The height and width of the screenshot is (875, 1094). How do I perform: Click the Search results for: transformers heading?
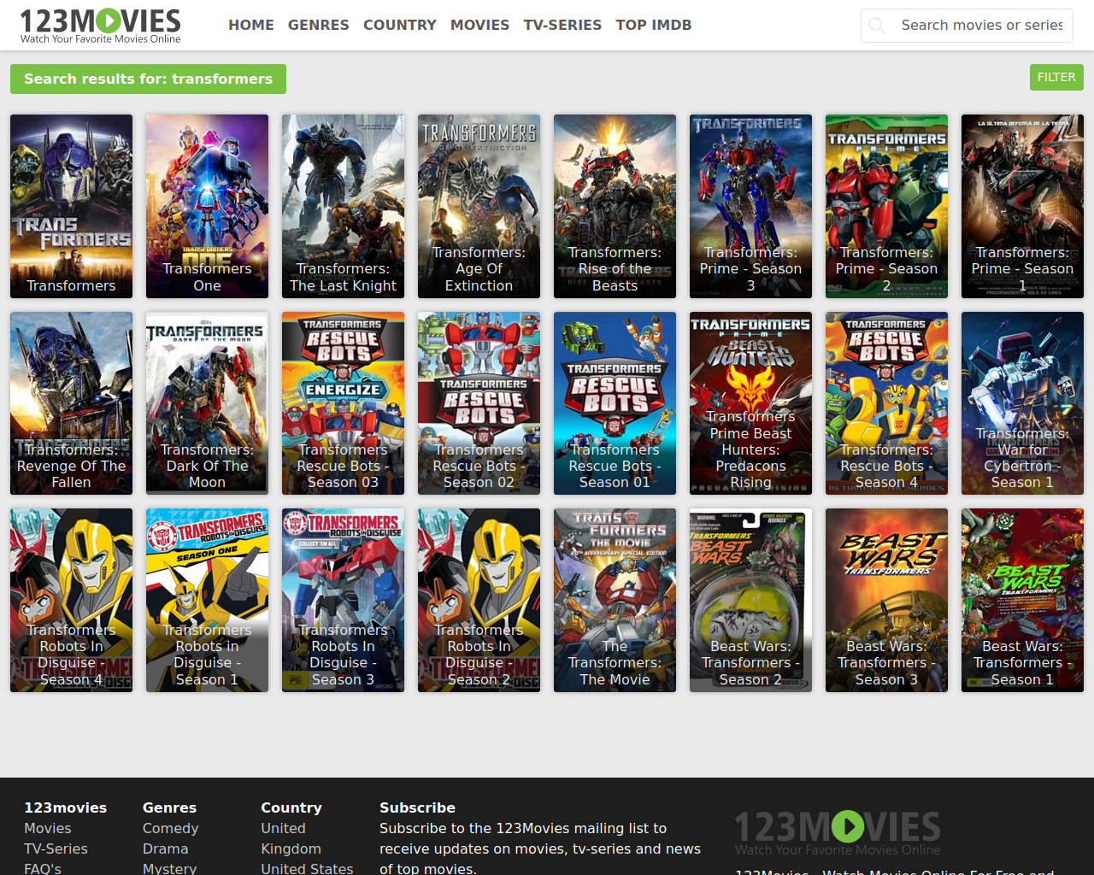point(148,79)
